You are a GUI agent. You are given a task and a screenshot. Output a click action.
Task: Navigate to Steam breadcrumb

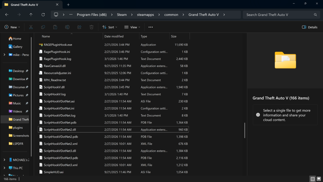pyautogui.click(x=122, y=15)
